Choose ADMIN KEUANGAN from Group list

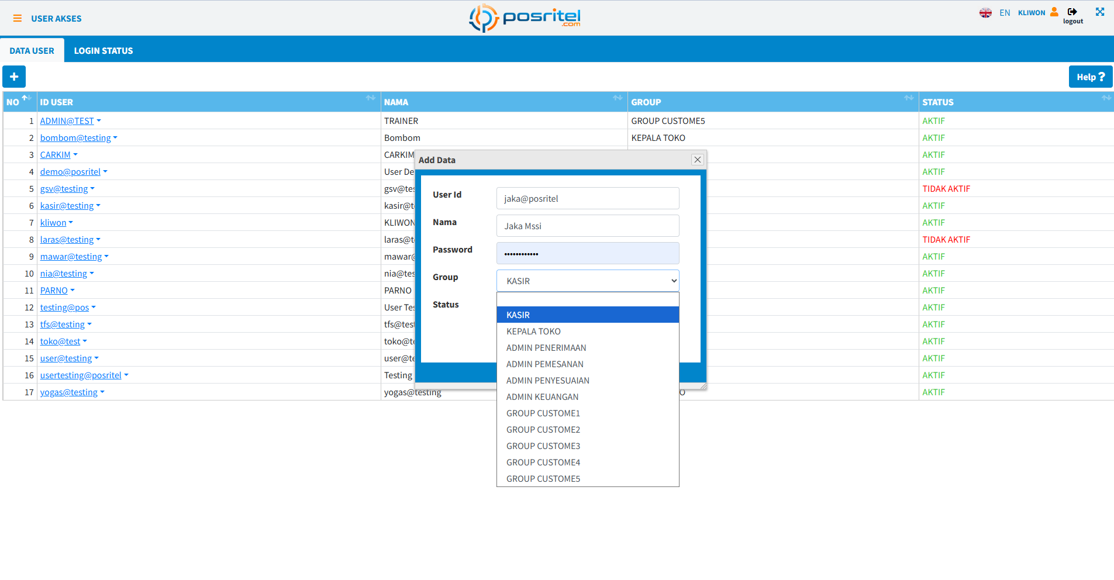(588, 396)
